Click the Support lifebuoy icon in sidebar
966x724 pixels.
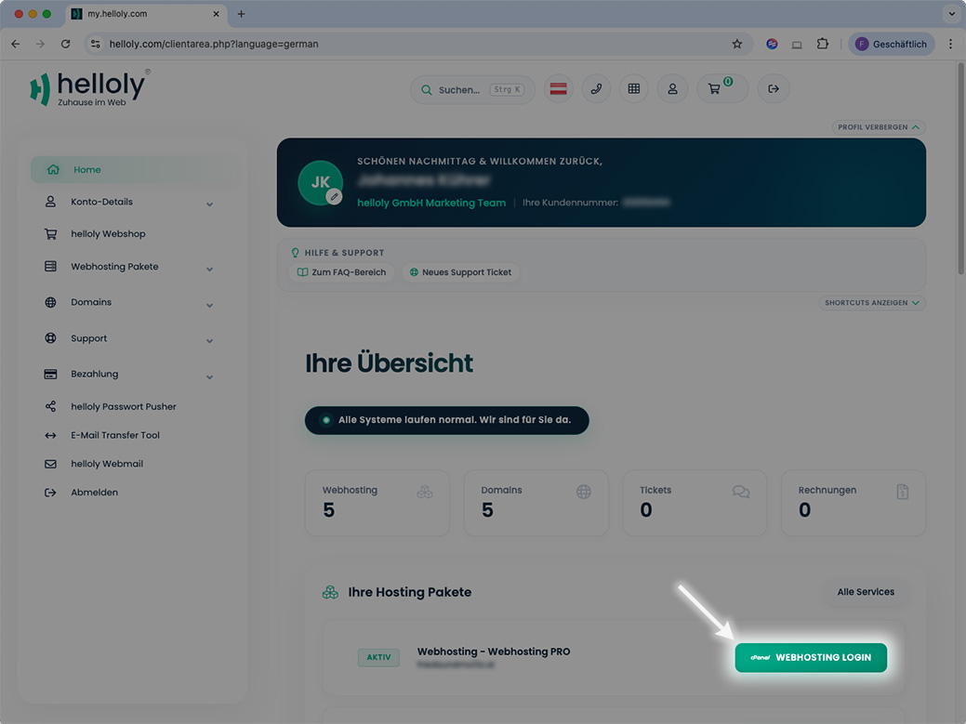[x=50, y=338]
